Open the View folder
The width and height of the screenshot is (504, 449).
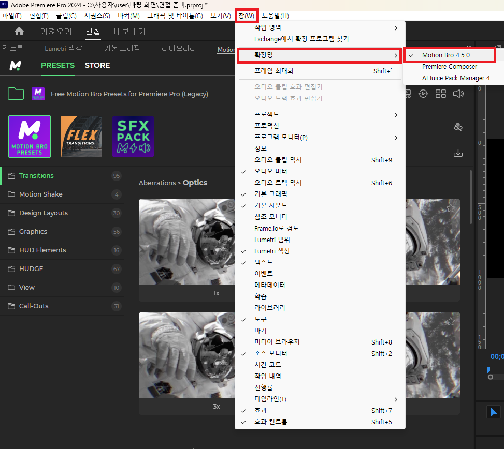[x=62, y=287]
